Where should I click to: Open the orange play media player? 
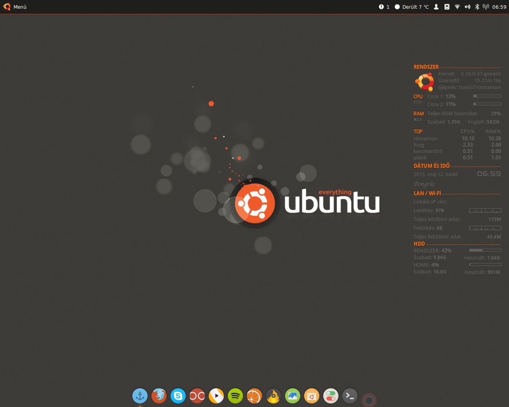click(216, 396)
